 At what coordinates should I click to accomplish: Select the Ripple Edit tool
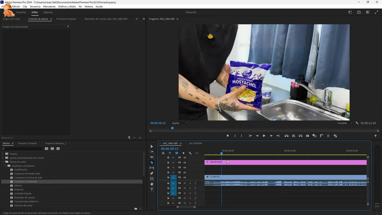pos(152,157)
